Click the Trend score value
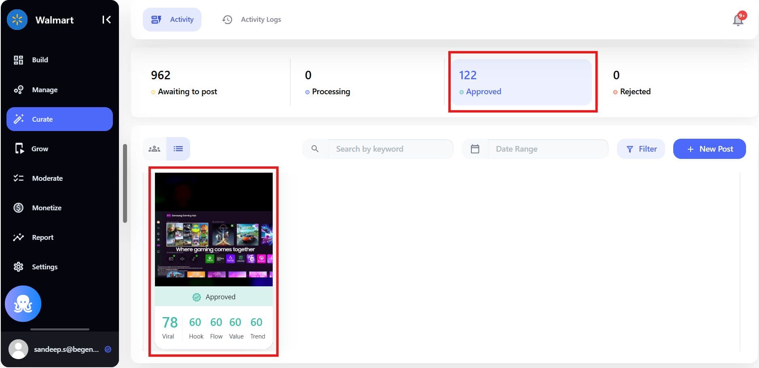Image resolution: width=759 pixels, height=368 pixels. pyautogui.click(x=257, y=322)
